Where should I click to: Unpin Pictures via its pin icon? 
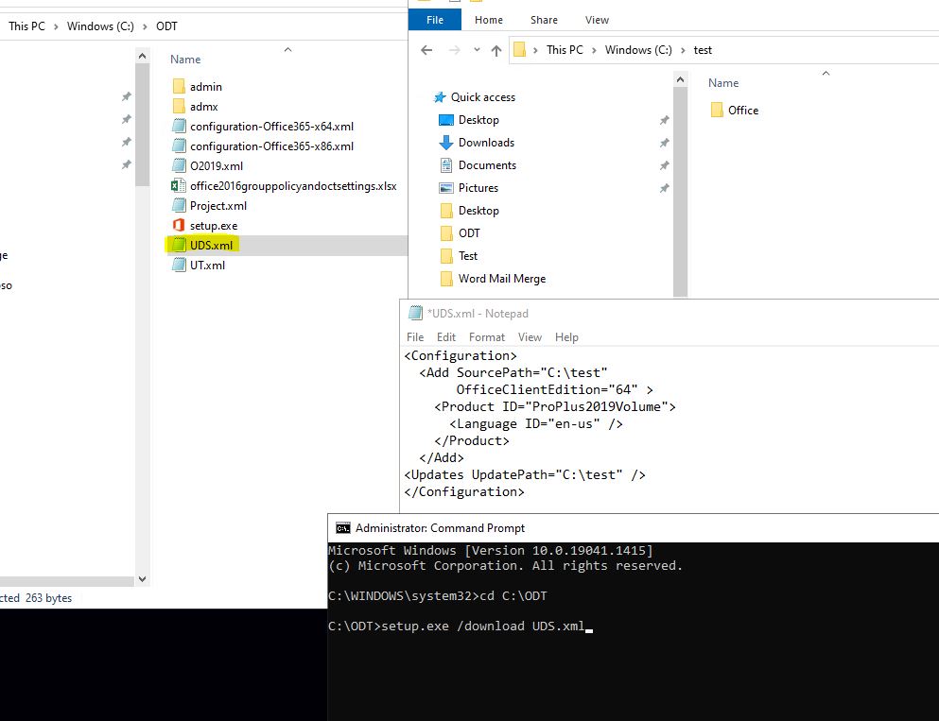tap(664, 188)
